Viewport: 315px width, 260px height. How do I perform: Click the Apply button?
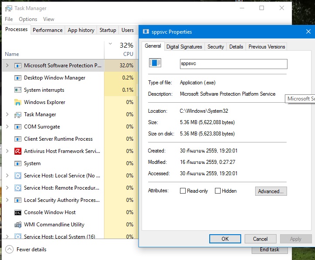tap(296, 239)
